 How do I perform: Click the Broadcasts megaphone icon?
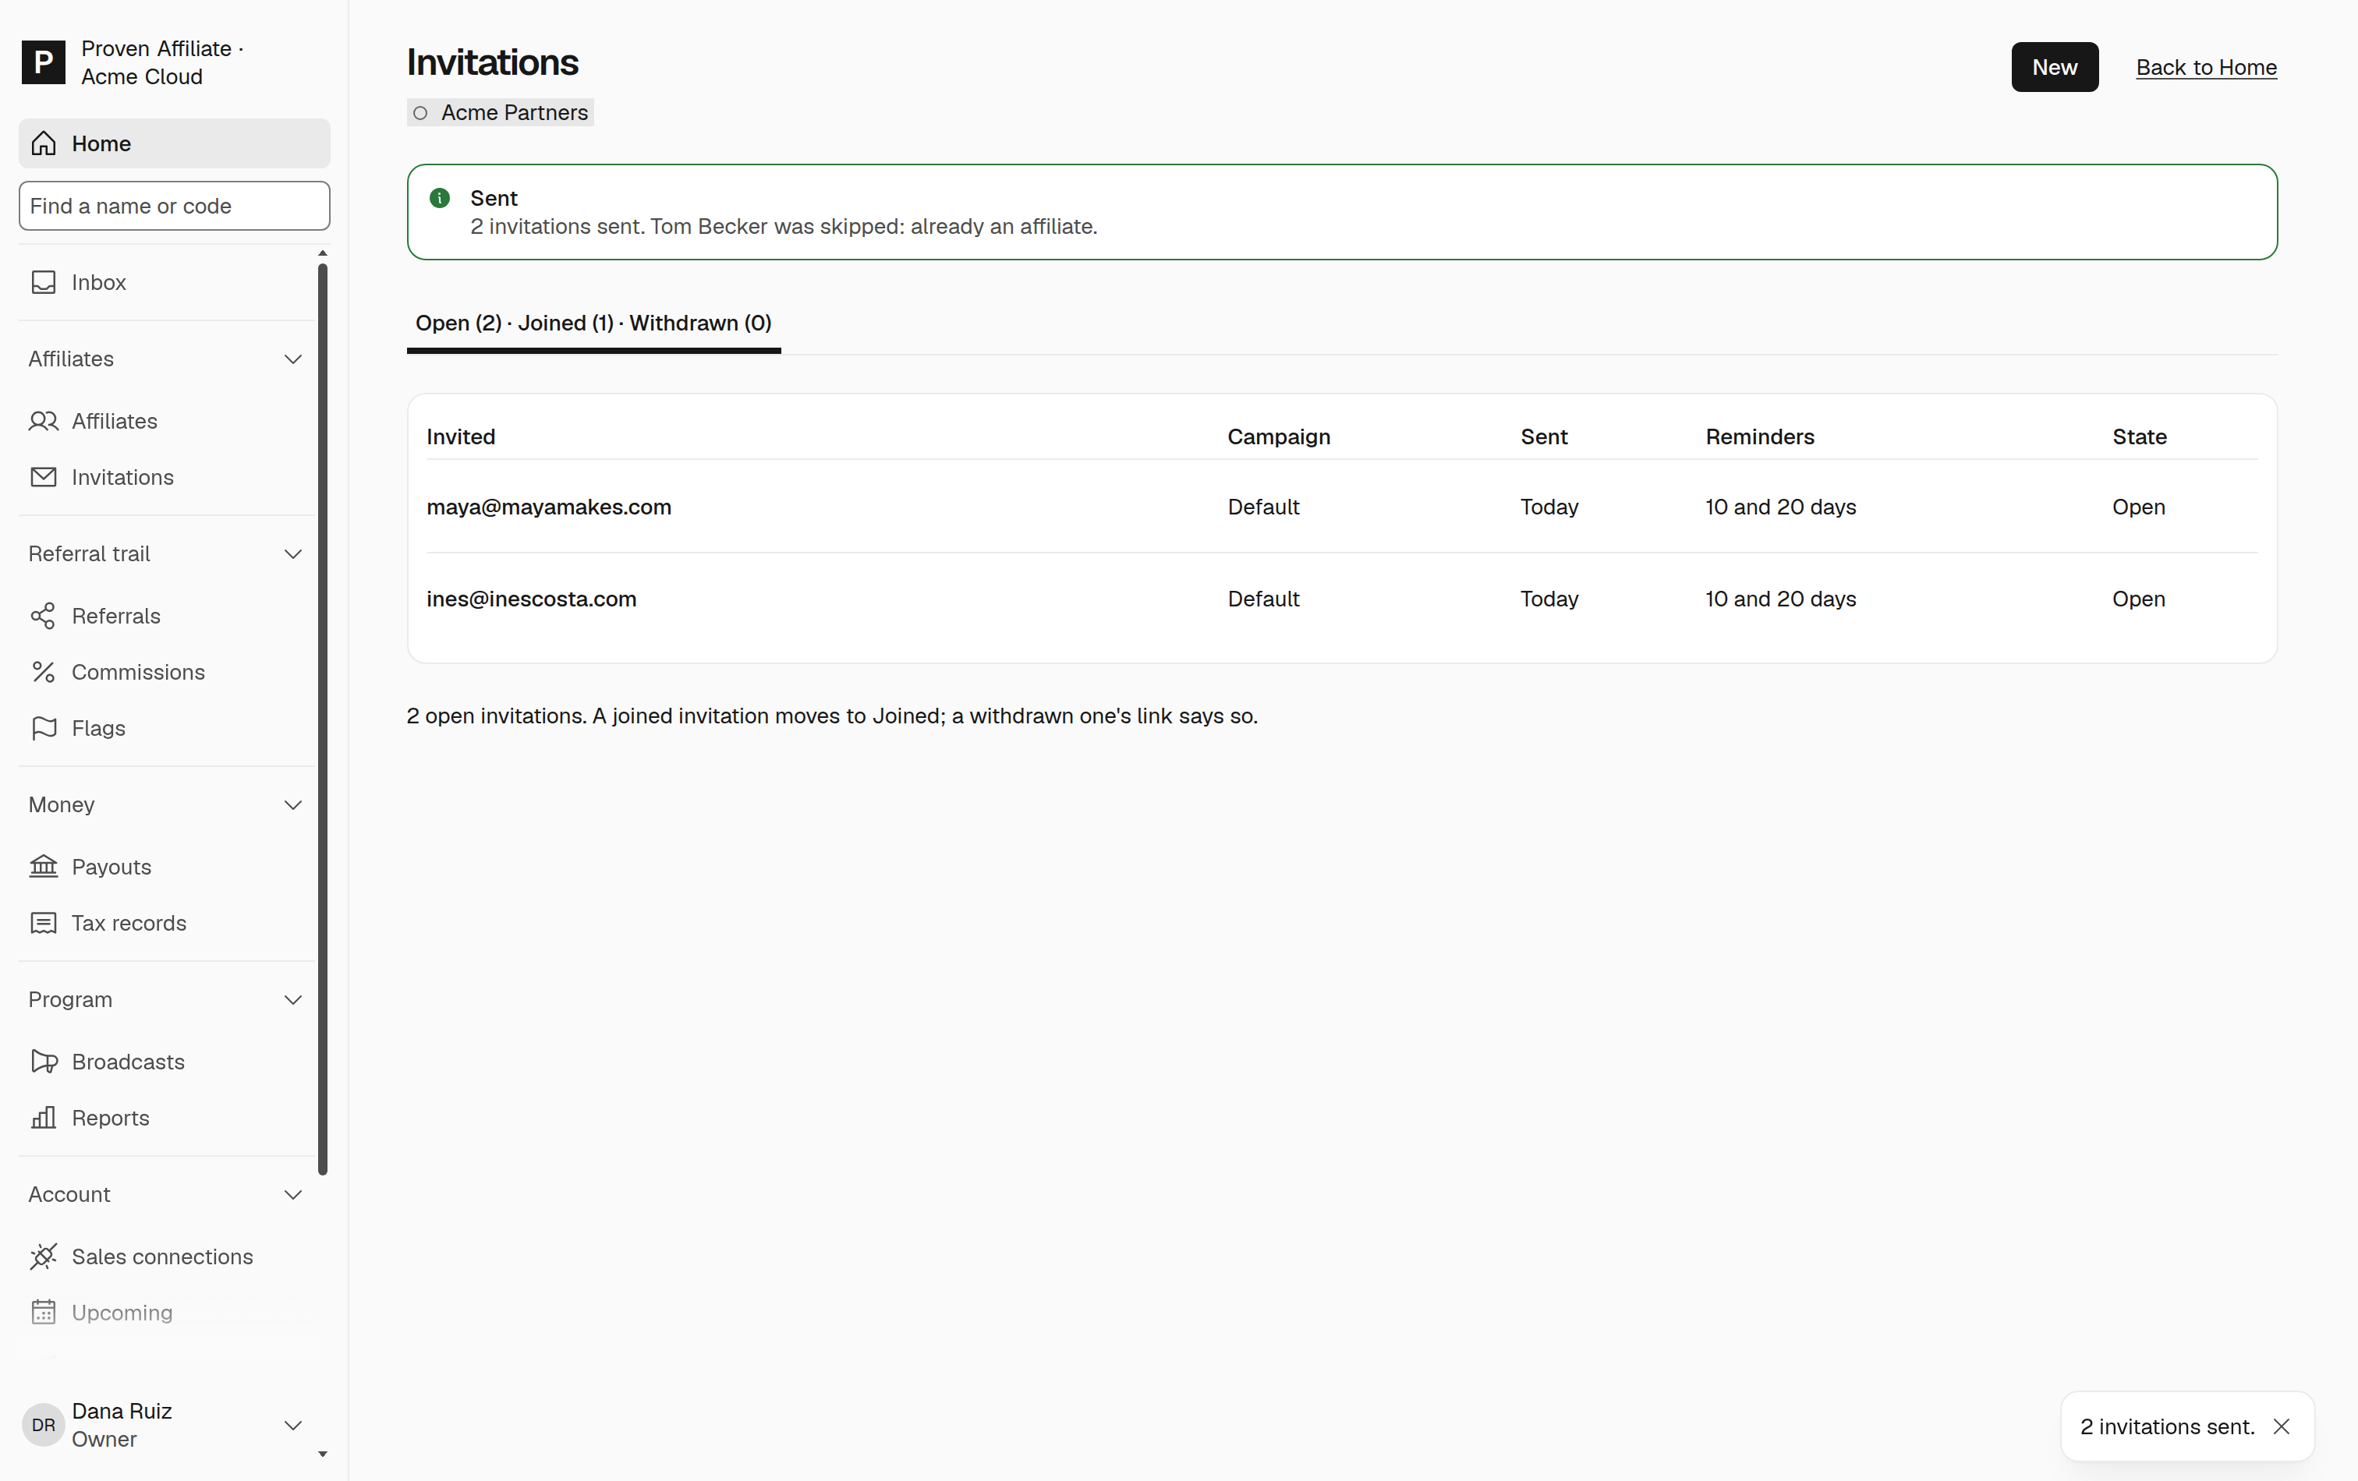pos(43,1062)
